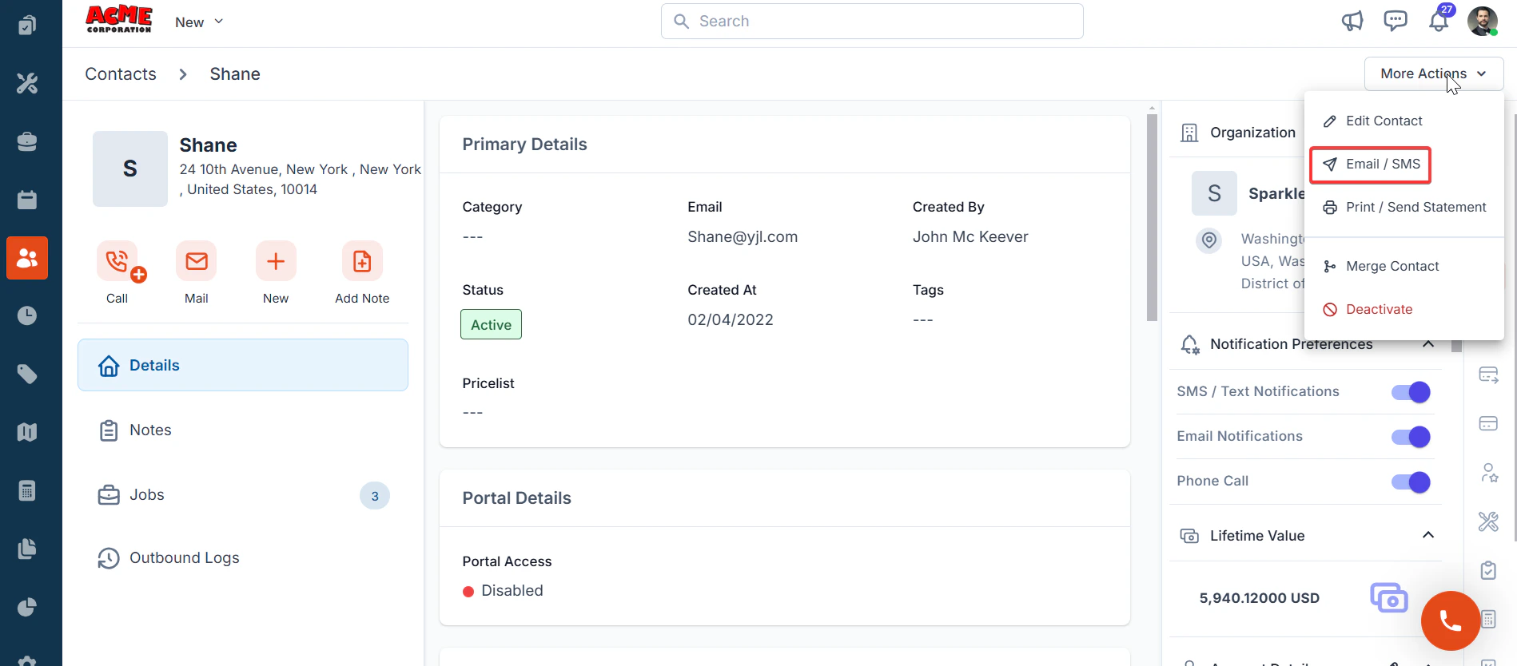The height and width of the screenshot is (666, 1517).
Task: Click the person star right rail icon
Action: (x=1489, y=473)
